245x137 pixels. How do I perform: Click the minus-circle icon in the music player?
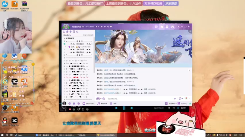[x=87, y=109]
